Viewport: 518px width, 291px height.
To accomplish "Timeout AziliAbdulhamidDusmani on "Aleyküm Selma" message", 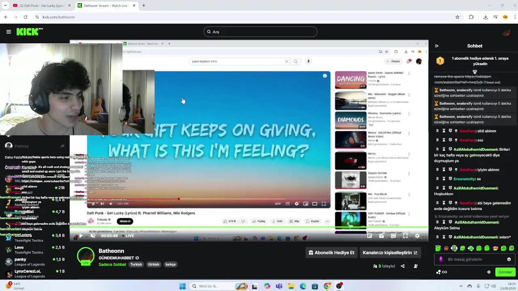I will coord(444,222).
